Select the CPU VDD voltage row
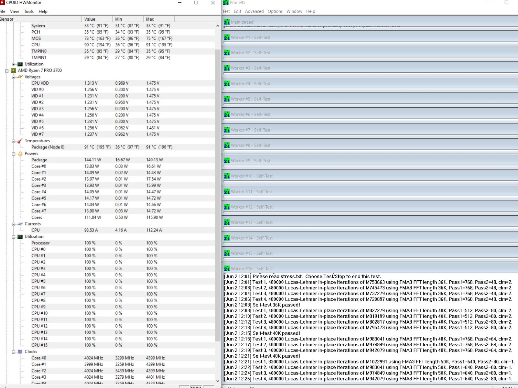The width and height of the screenshot is (518, 388). point(108,83)
